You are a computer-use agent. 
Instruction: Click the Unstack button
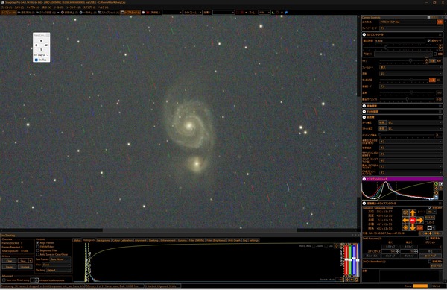(x=25, y=267)
